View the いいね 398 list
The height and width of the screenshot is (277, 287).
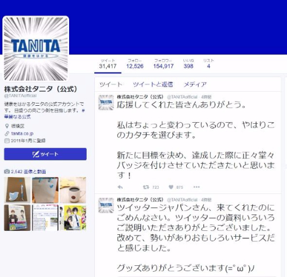189,64
